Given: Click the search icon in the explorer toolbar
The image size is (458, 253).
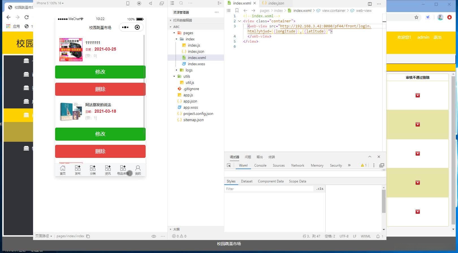Looking at the screenshot, I should [181, 3].
